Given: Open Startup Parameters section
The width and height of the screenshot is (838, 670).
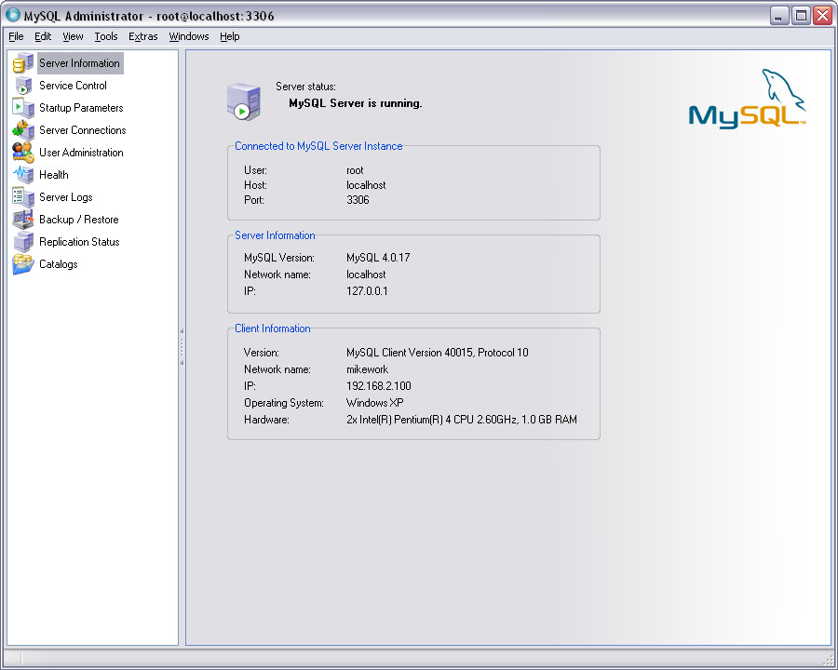Looking at the screenshot, I should (x=81, y=108).
